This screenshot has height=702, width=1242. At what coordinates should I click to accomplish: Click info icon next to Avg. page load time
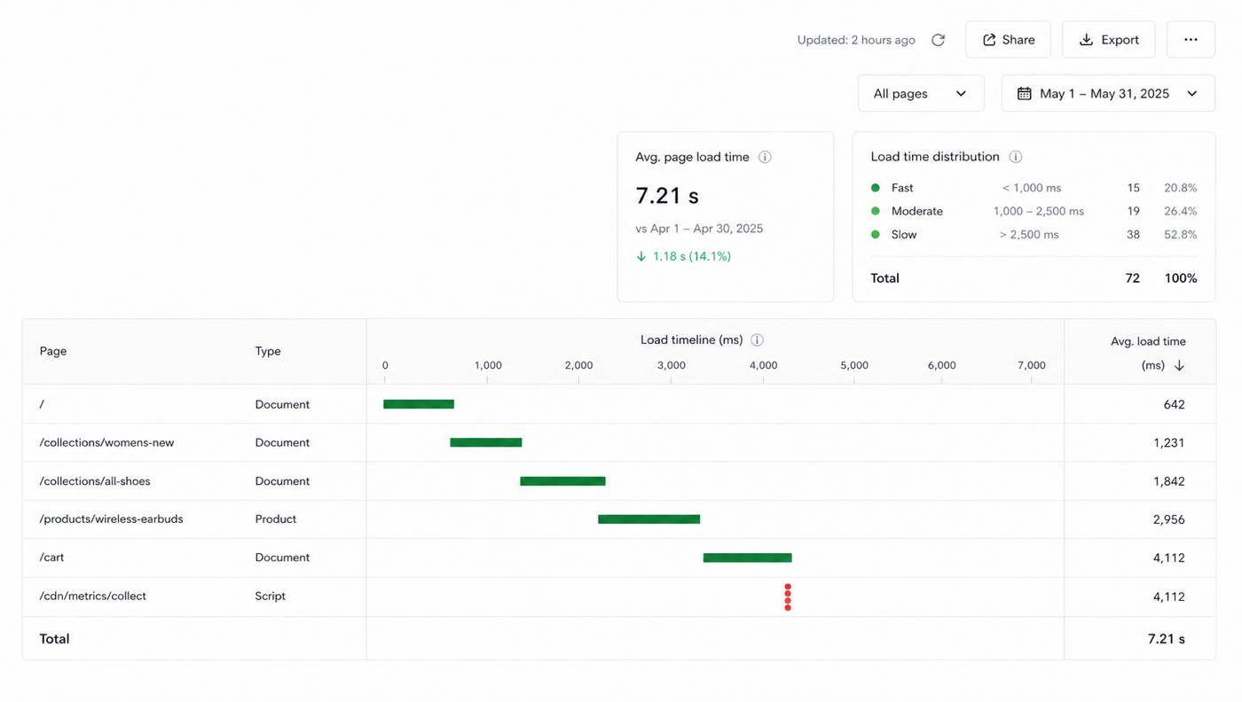(x=765, y=157)
